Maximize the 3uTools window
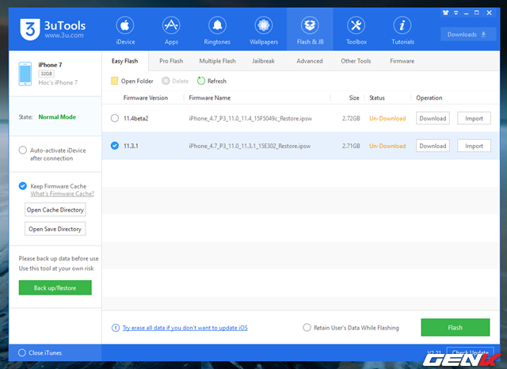 (x=477, y=13)
